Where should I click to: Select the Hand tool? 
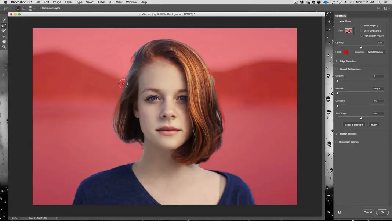[4, 41]
